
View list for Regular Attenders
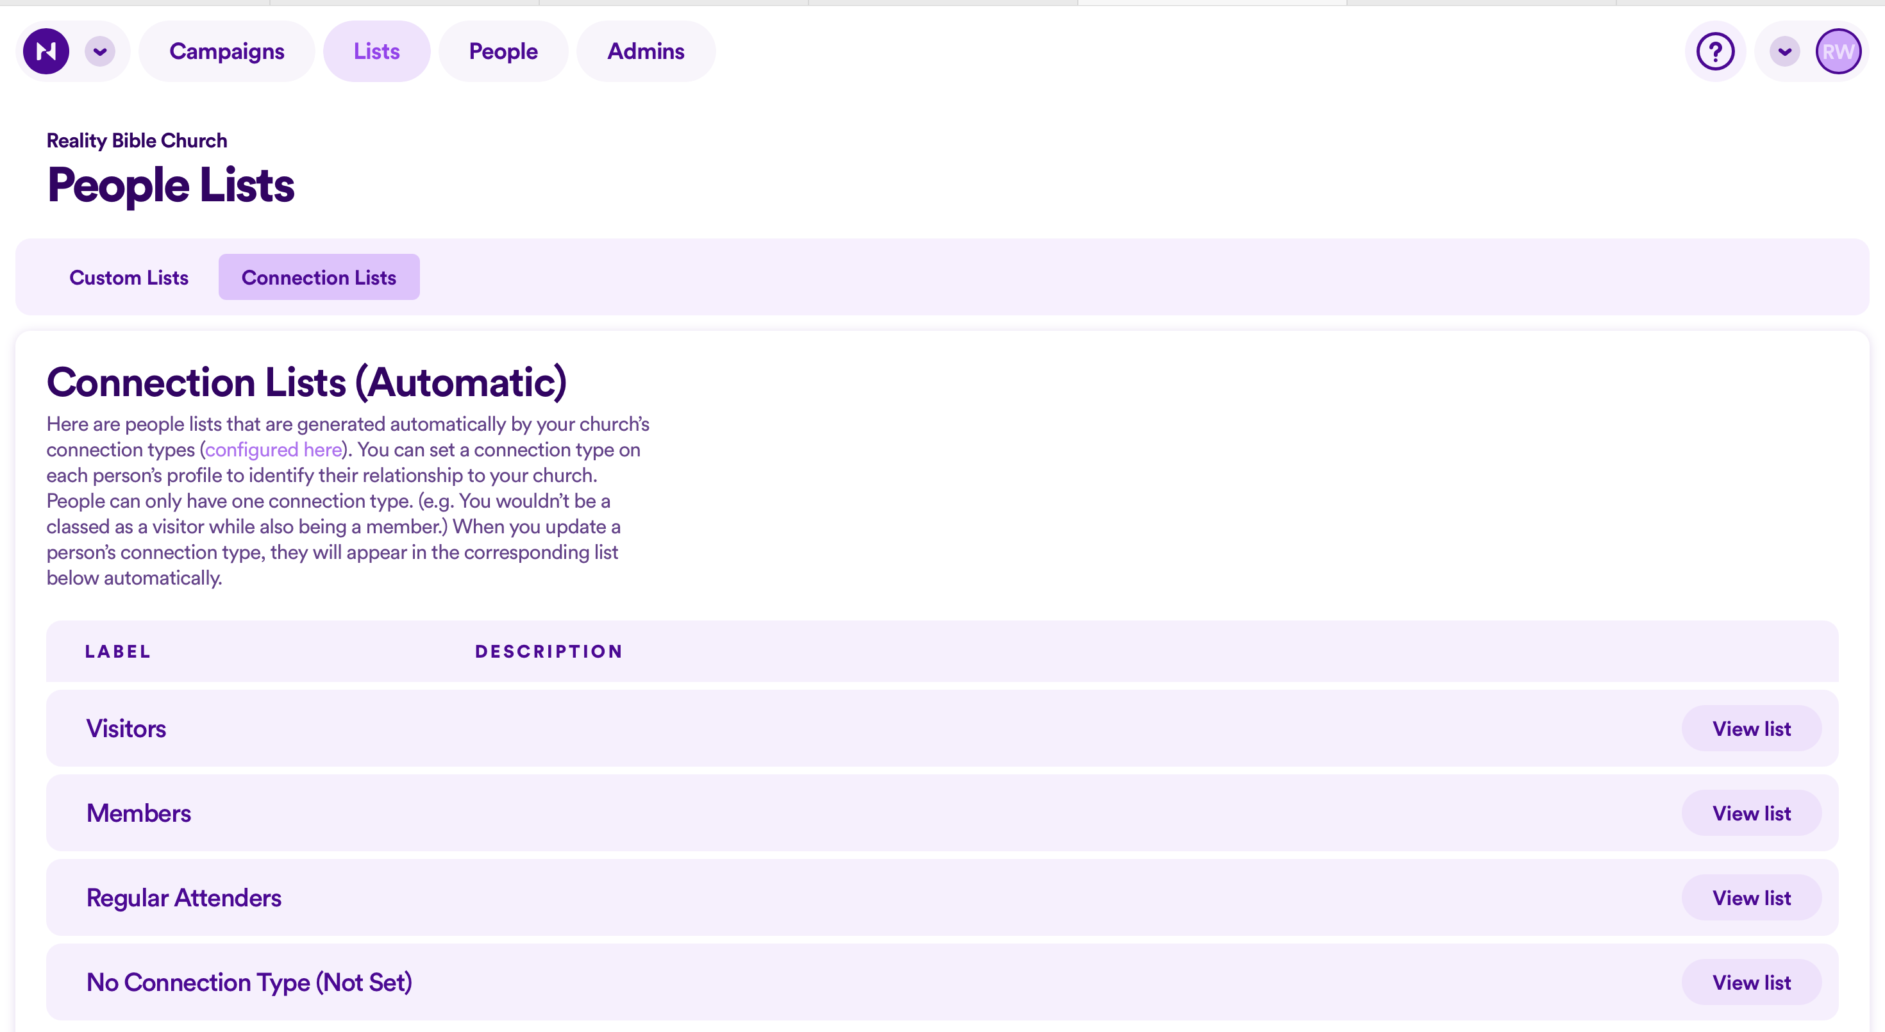1752,897
